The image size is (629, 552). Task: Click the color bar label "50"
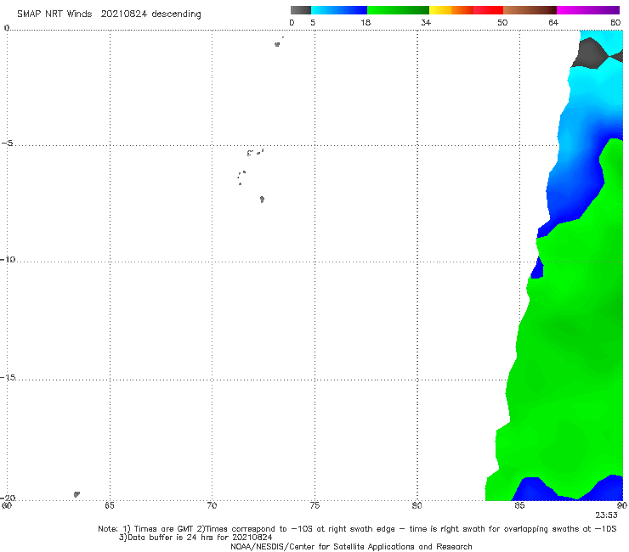coord(502,23)
